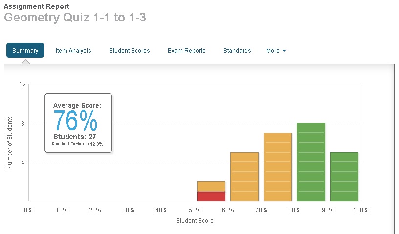
Task: Click the 50% tick label on x-axis
Action: (x=195, y=210)
